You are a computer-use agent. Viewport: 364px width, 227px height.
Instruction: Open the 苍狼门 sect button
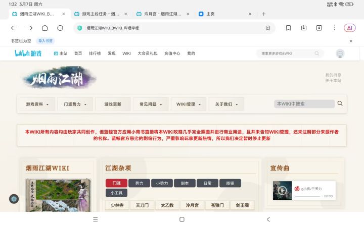[217, 205]
